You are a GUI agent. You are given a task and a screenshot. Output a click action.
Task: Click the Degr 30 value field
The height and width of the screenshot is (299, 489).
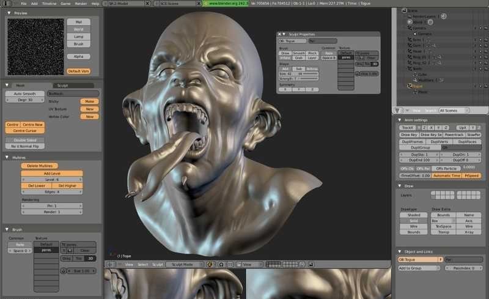[25, 100]
